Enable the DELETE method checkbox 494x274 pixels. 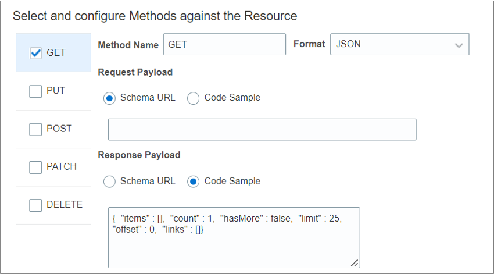(35, 205)
